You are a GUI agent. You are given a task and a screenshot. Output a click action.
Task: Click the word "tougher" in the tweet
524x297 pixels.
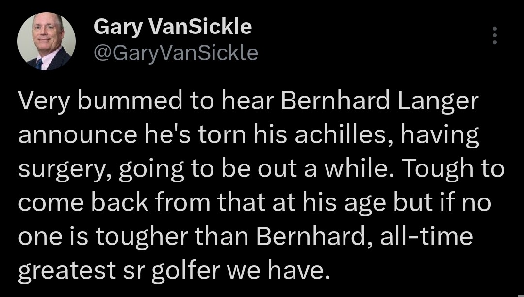(x=141, y=236)
